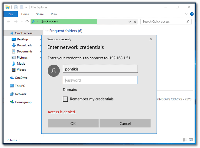Switch to details view icon in status bar
Image resolution: width=200 pixels, height=148 pixels.
(x=185, y=140)
